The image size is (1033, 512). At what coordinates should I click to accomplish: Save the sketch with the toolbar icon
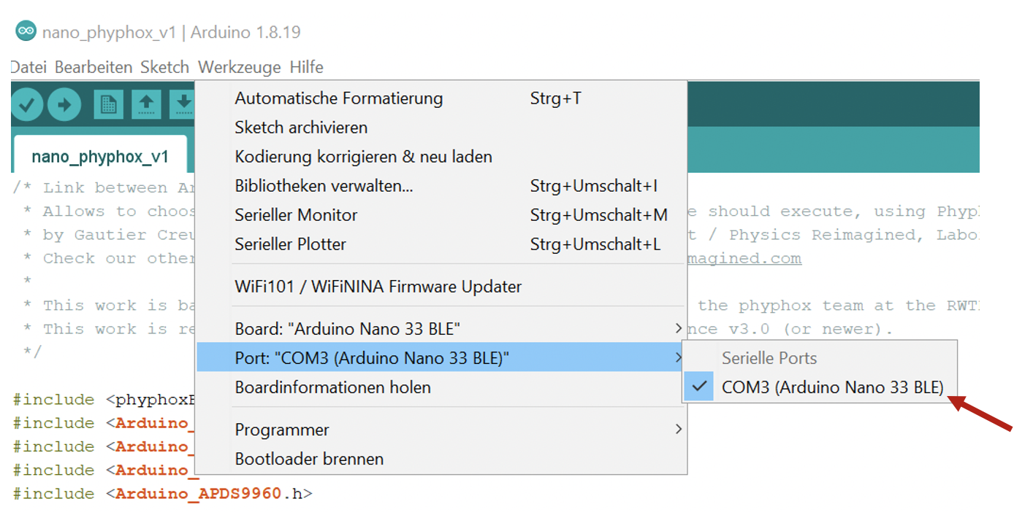coord(184,104)
